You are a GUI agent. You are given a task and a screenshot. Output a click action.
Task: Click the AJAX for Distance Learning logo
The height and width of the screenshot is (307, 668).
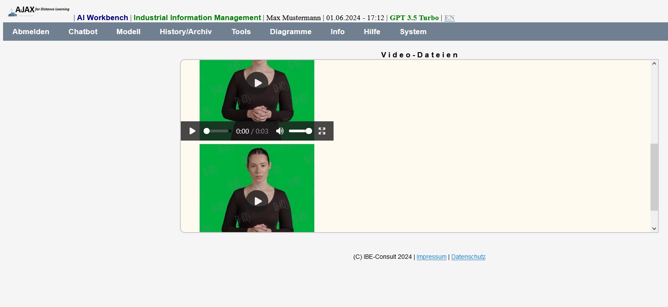(x=39, y=11)
